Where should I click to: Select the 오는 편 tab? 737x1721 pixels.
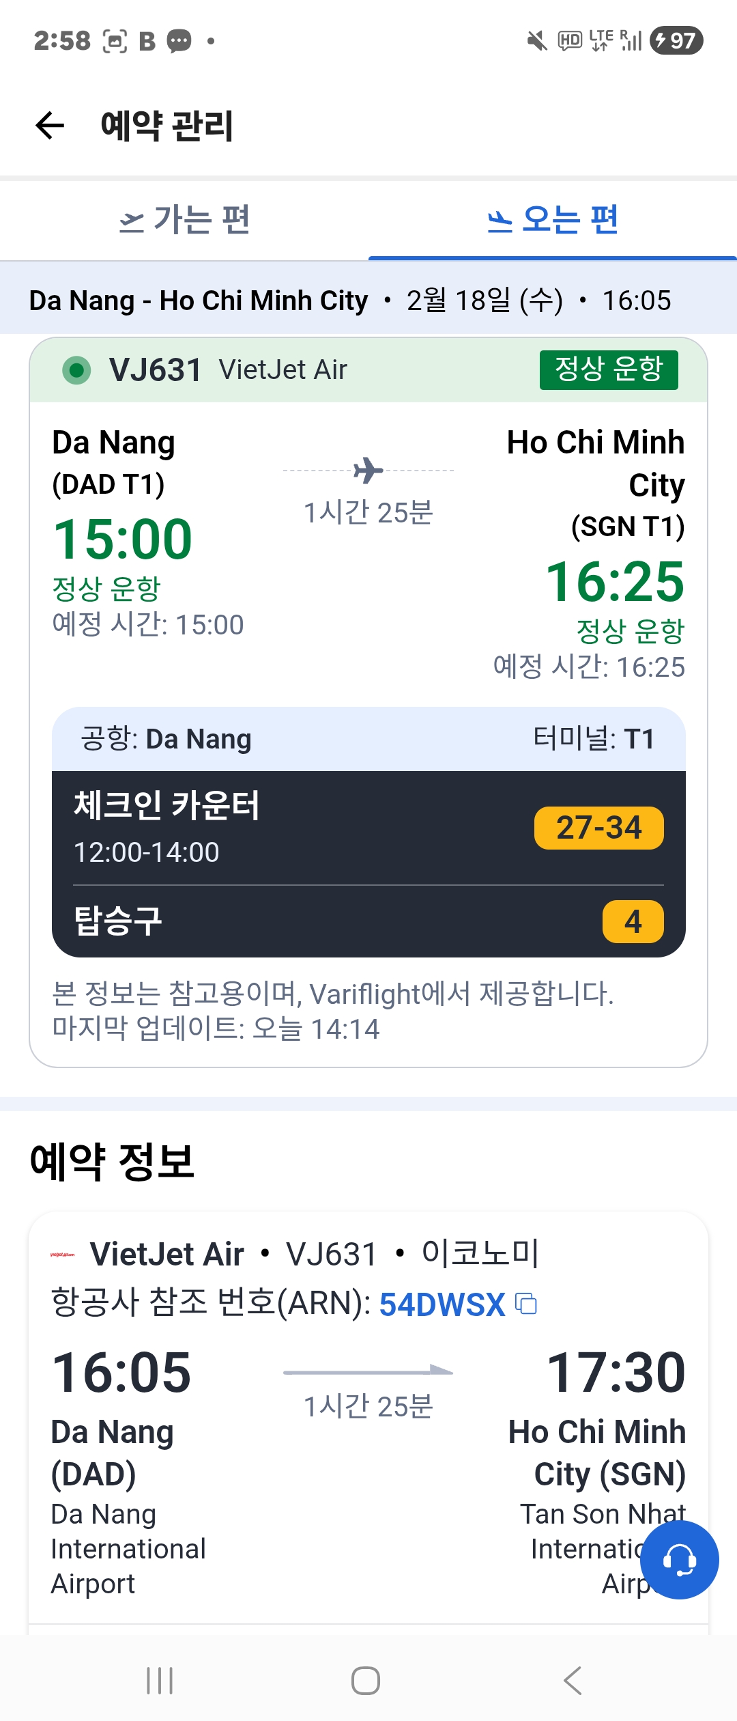pos(553,221)
